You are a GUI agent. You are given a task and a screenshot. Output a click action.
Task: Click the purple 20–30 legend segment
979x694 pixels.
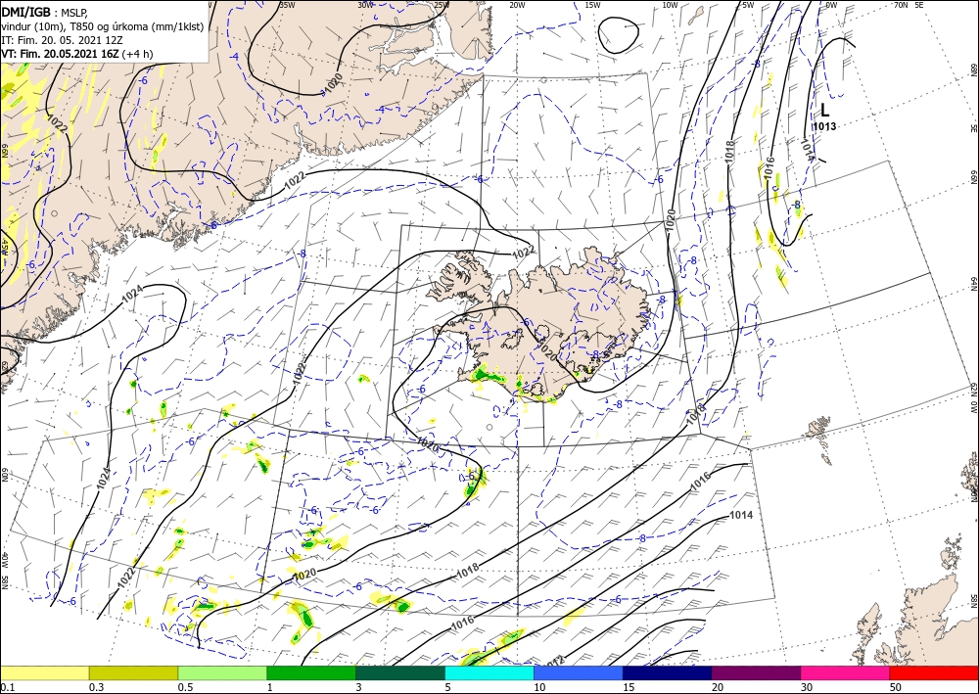click(x=756, y=672)
